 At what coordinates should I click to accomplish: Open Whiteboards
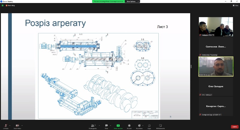160,126
